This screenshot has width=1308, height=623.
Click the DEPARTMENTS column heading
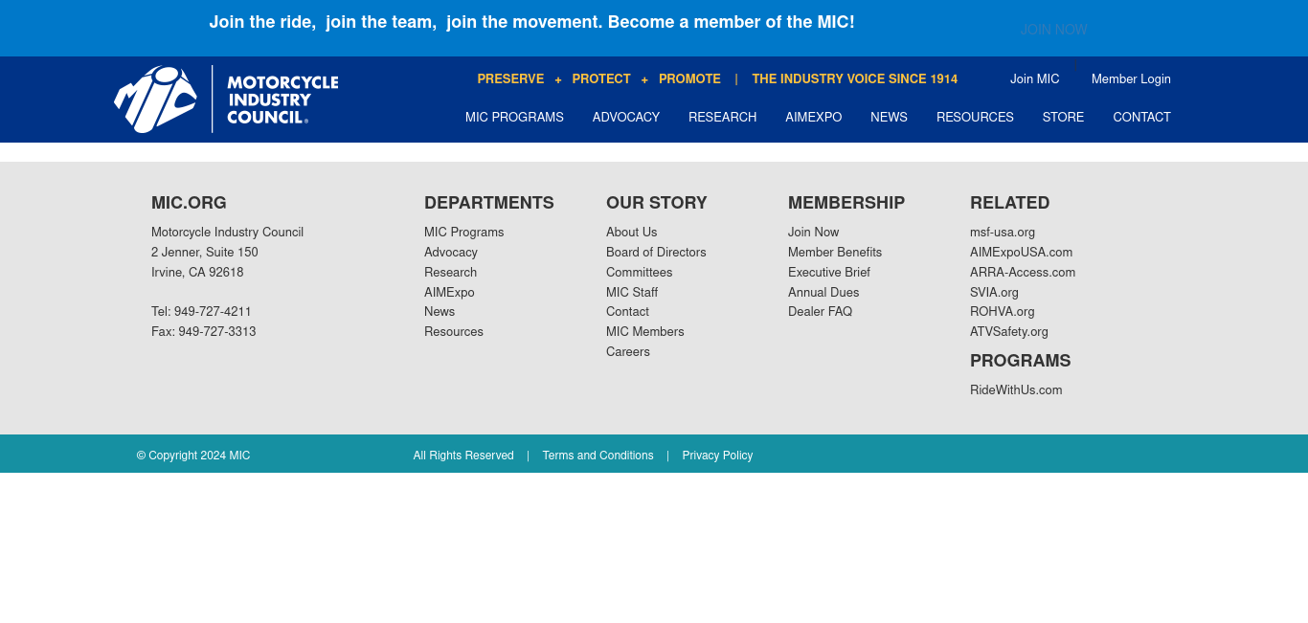(489, 203)
